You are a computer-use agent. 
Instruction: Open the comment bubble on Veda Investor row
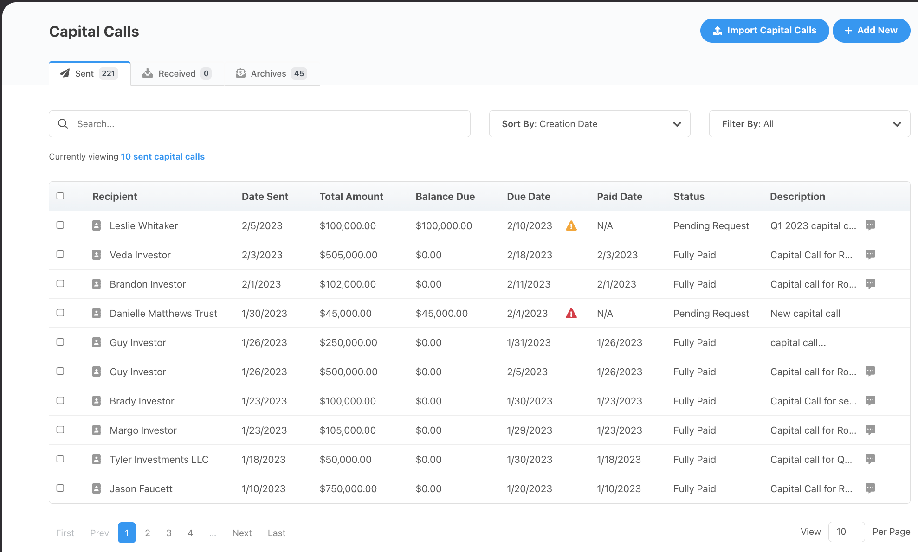(870, 254)
